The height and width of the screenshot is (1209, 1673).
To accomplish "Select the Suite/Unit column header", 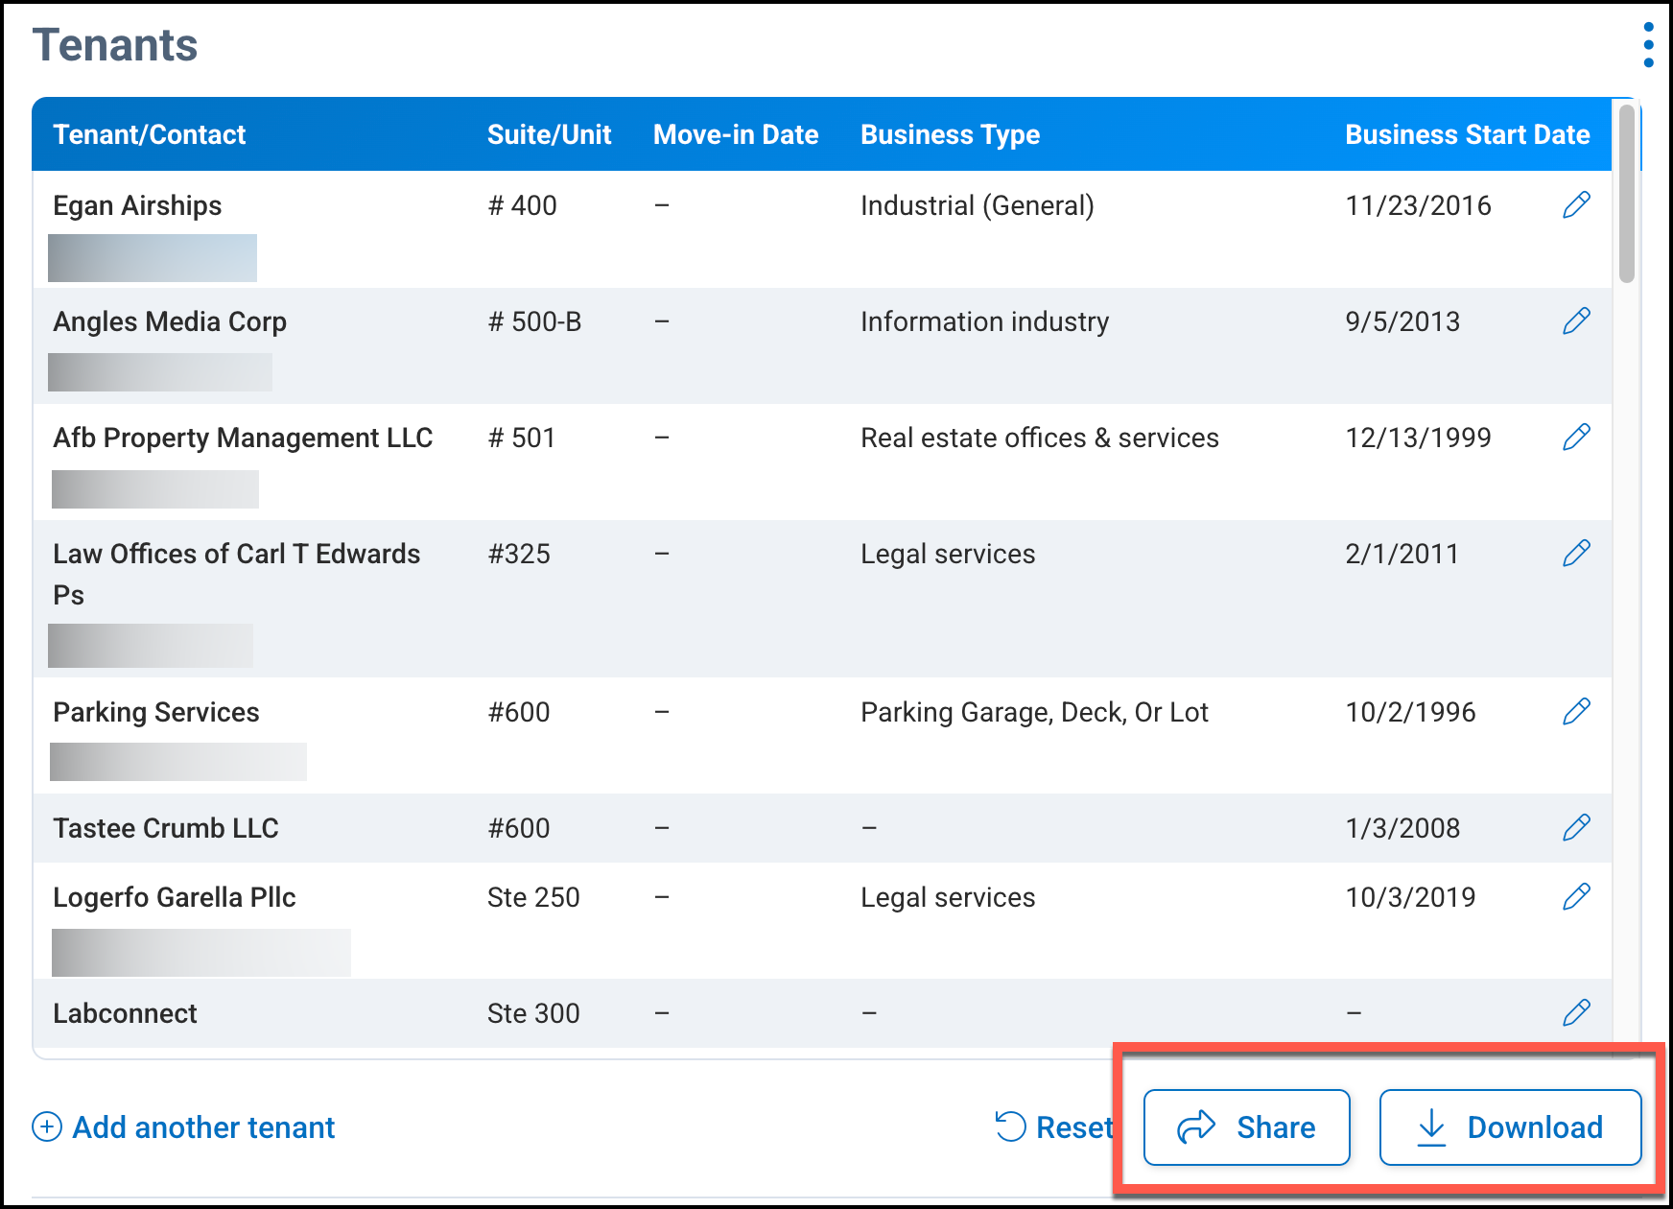I will tap(549, 134).
